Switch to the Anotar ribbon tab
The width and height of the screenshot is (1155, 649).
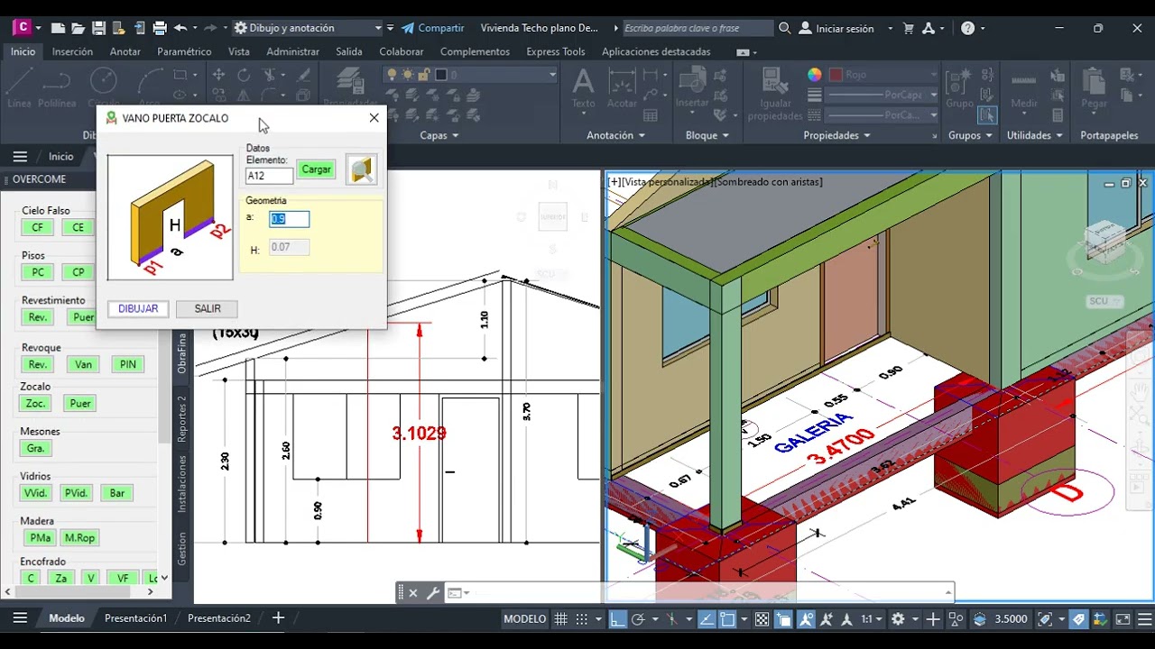coord(125,51)
